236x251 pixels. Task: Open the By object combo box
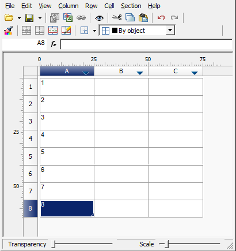click(137, 31)
